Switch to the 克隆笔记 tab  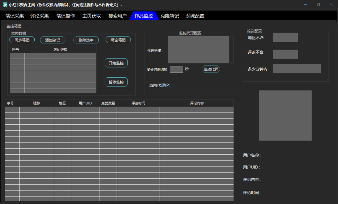[x=170, y=16]
